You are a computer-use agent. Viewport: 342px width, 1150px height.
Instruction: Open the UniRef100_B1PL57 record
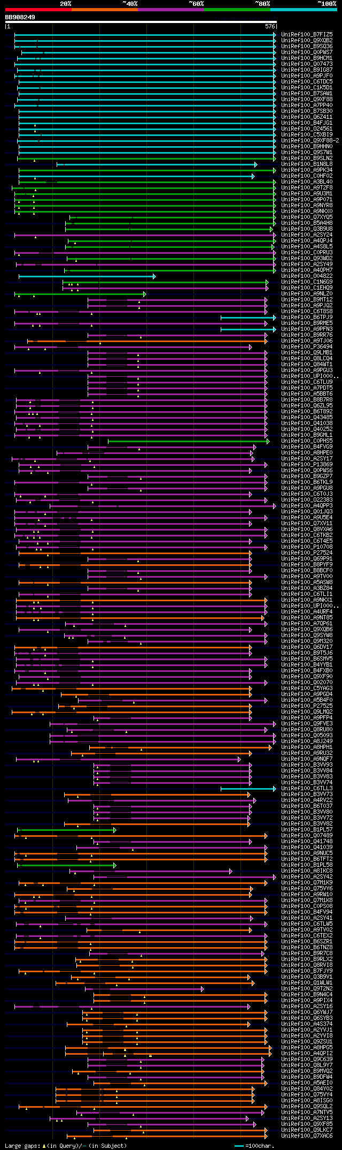[307, 829]
